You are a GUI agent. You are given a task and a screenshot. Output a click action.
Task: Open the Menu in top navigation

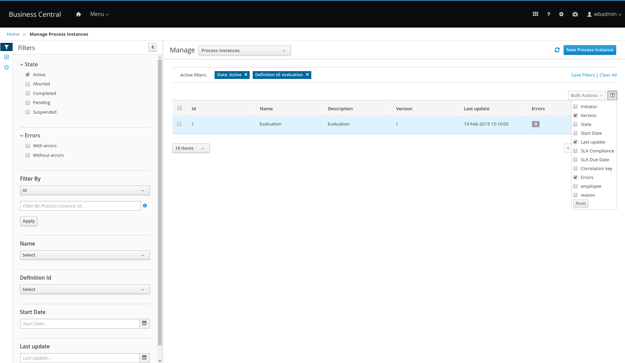tap(99, 14)
